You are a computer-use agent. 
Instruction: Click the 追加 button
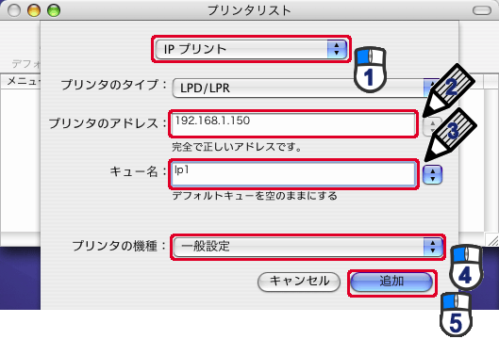pos(391,282)
